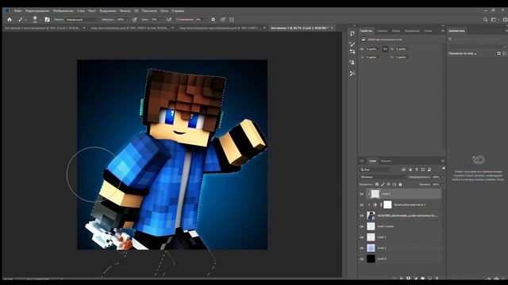The height and width of the screenshot is (285, 508).
Task: Switch libraries to list view icon
Action: (505, 53)
